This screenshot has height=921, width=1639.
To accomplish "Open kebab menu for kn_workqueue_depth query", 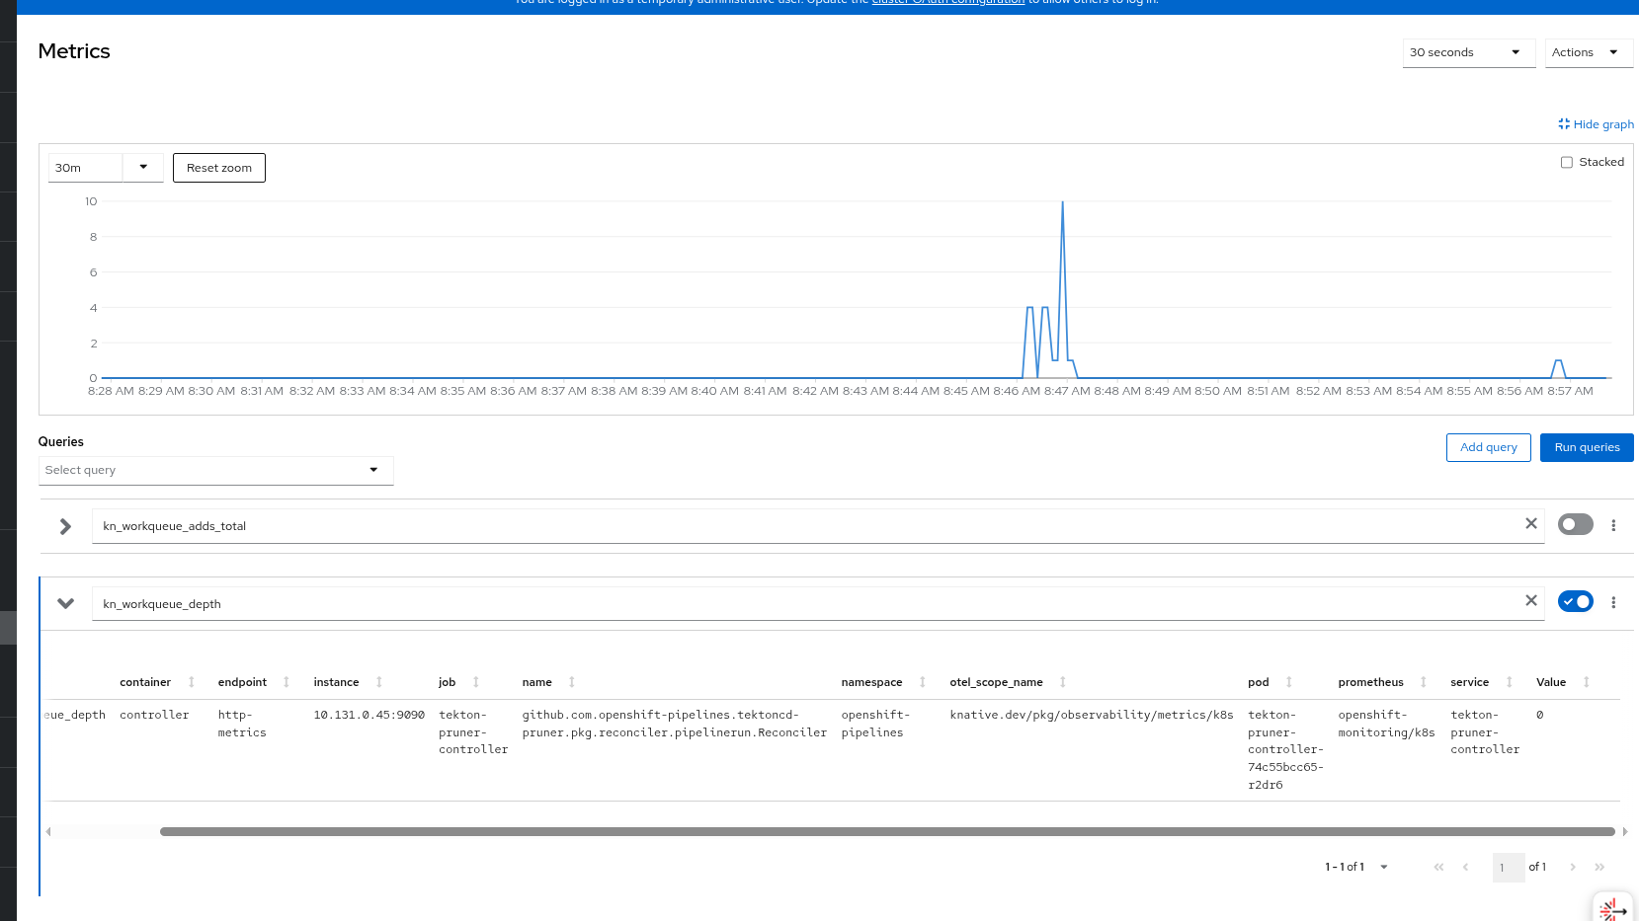I will point(1613,602).
